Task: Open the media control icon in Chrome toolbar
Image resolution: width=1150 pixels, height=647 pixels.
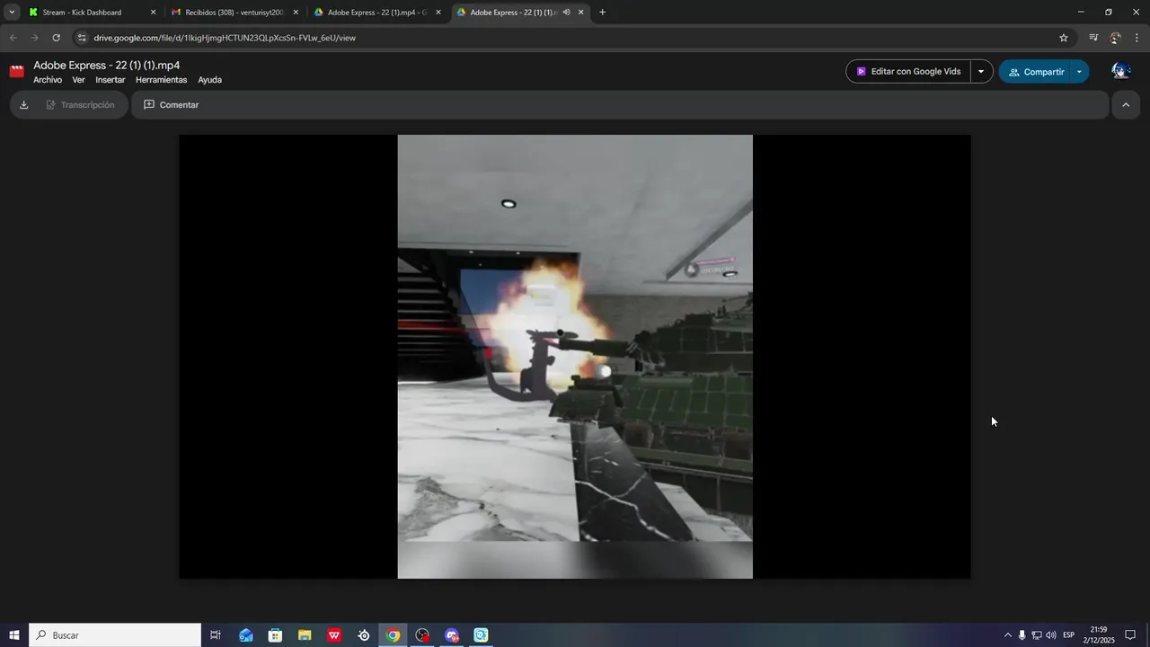Action: pyautogui.click(x=1093, y=38)
